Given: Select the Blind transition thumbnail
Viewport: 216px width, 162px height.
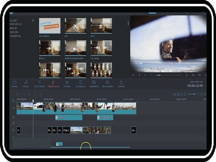Looking at the screenshot, I should pos(101,26).
